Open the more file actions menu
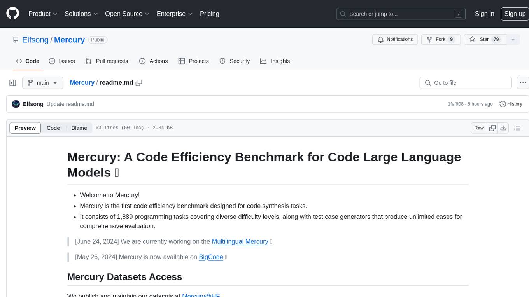This screenshot has height=297, width=529. tap(523, 83)
